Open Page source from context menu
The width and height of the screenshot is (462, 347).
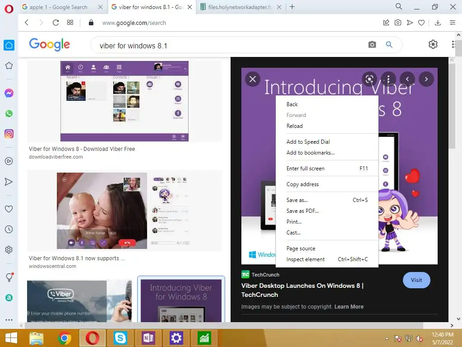[x=327, y=249]
